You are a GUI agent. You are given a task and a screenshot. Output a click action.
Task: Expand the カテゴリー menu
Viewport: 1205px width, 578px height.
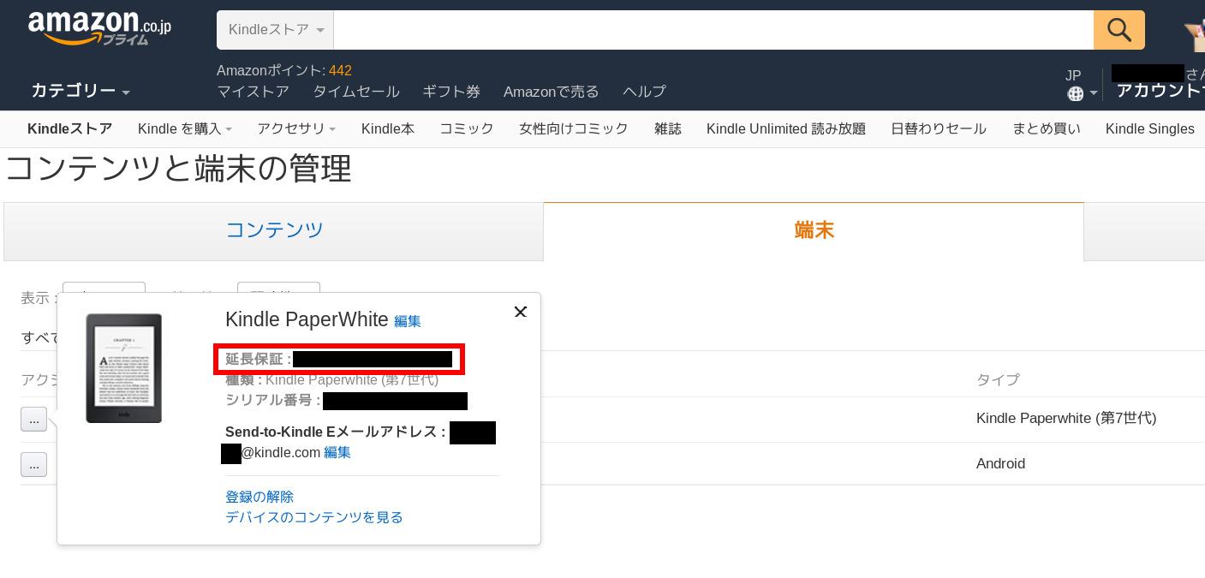pos(81,91)
